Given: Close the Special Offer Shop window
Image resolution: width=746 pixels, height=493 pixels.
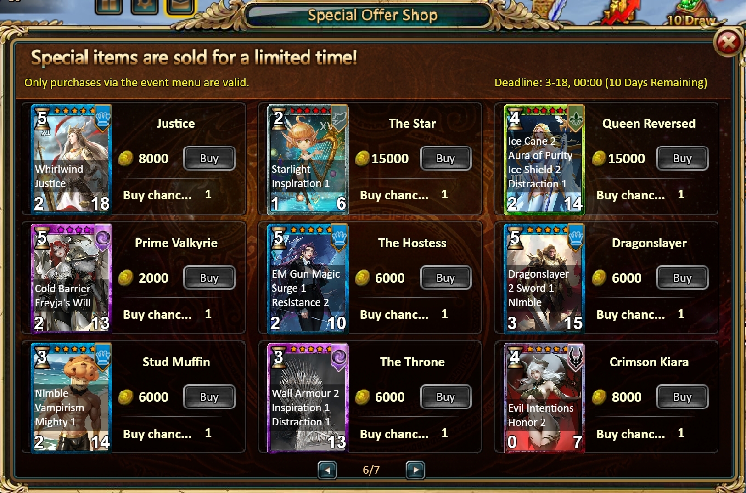Looking at the screenshot, I should coord(728,43).
